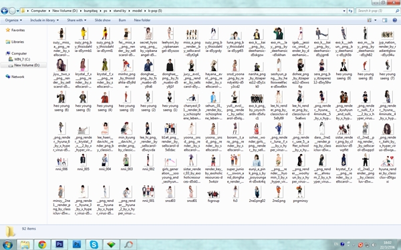
Task: Select the file name text 'nnii_005'
Action: 83,169
